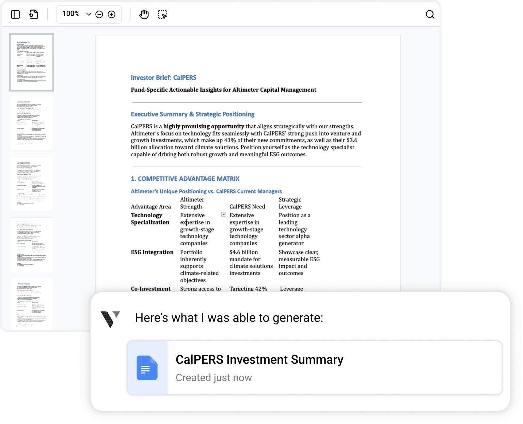This screenshot has height=424, width=523.
Task: Click the "Strategic Leverage" column header
Action: (x=290, y=203)
